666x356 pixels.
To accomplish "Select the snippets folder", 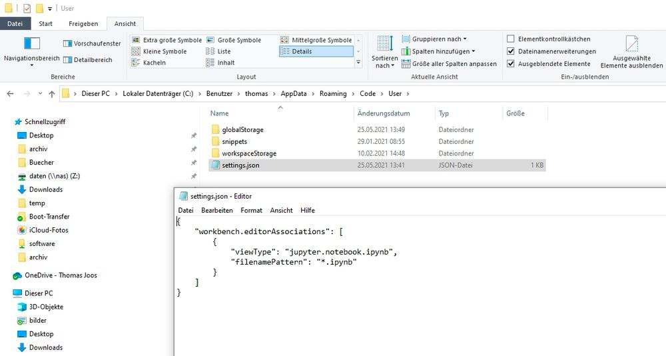I will (234, 141).
